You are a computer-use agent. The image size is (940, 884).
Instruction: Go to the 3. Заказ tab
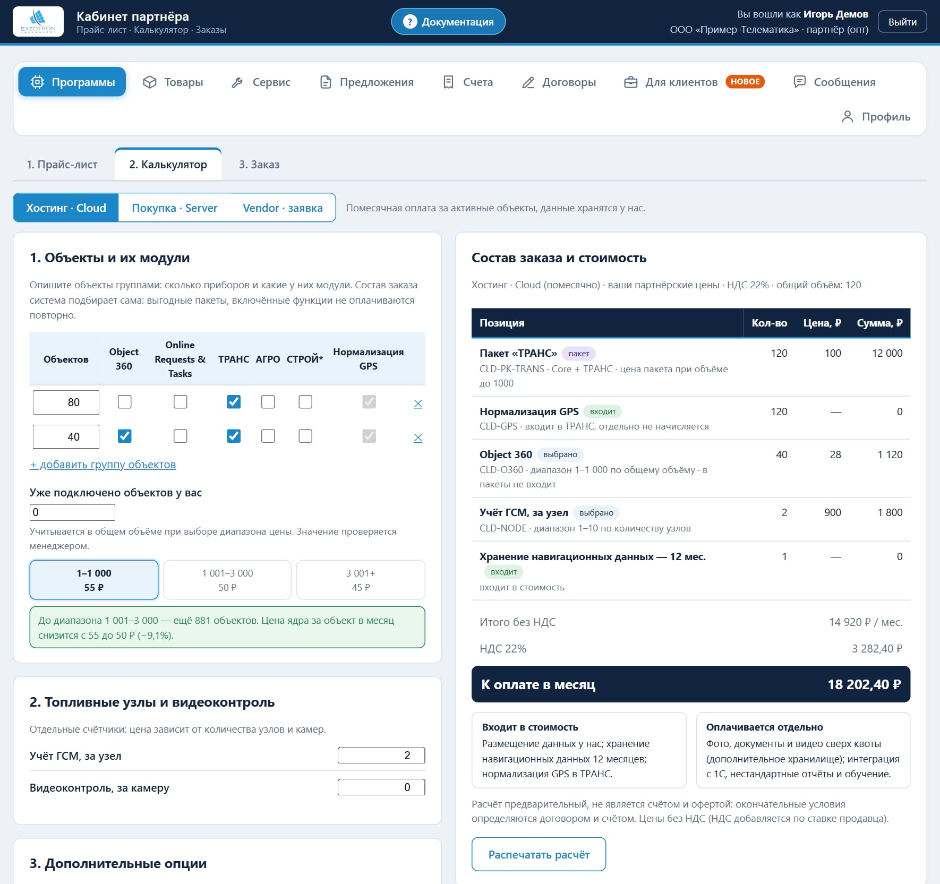[x=259, y=165]
